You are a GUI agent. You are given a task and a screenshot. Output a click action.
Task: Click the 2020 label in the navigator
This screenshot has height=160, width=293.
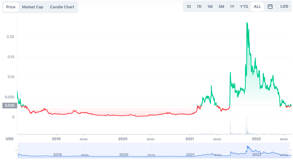point(124,155)
